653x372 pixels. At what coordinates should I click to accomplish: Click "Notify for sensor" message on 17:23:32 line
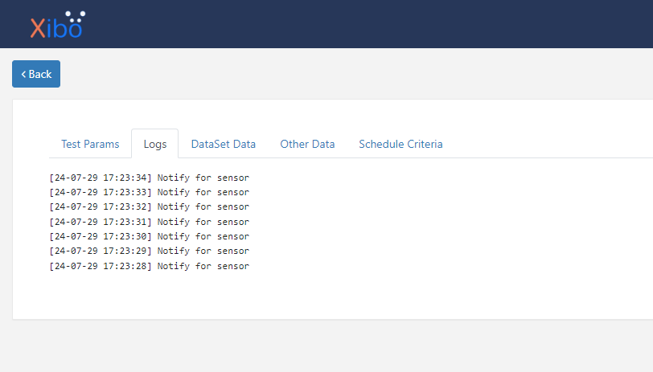coord(203,206)
